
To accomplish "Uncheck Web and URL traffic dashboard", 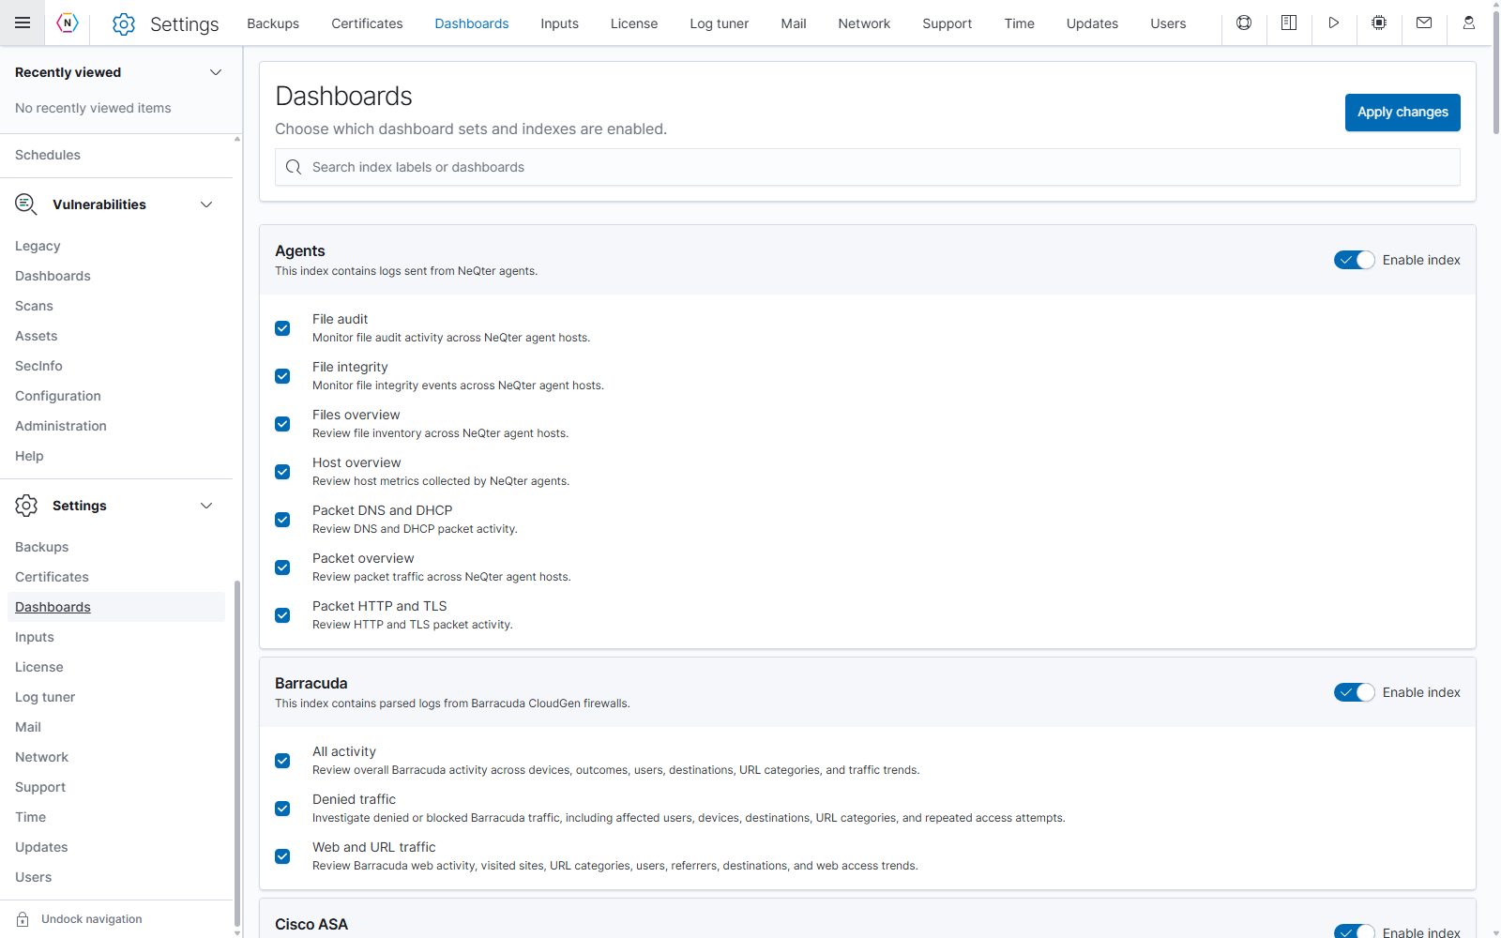I will tap(282, 856).
